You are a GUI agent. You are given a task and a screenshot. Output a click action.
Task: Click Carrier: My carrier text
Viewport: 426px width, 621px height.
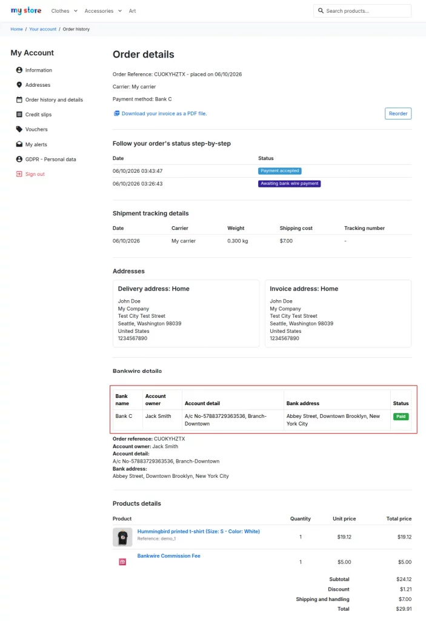(x=134, y=87)
